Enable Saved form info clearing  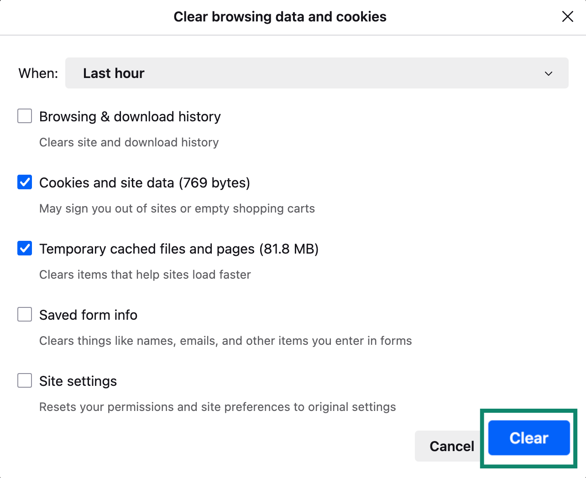tap(24, 314)
